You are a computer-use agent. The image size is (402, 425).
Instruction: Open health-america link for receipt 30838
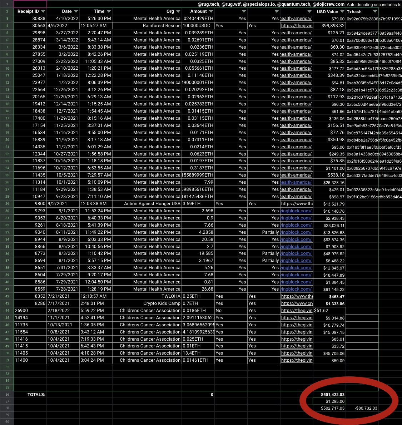click(296, 19)
